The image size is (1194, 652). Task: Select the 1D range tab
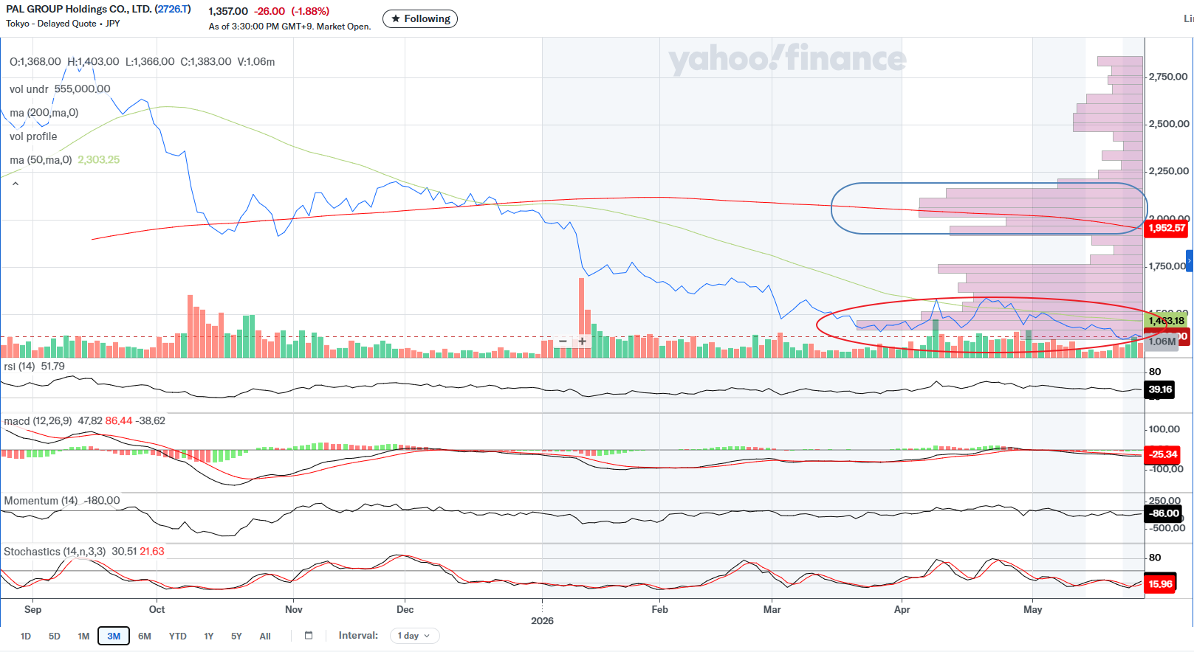coord(26,636)
